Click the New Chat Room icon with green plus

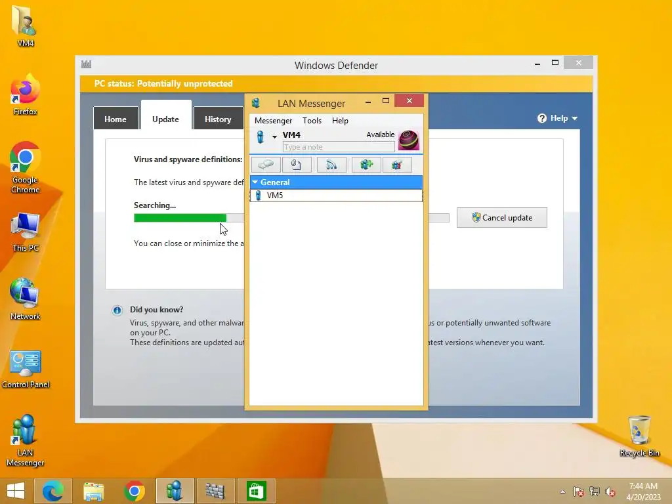[366, 165]
